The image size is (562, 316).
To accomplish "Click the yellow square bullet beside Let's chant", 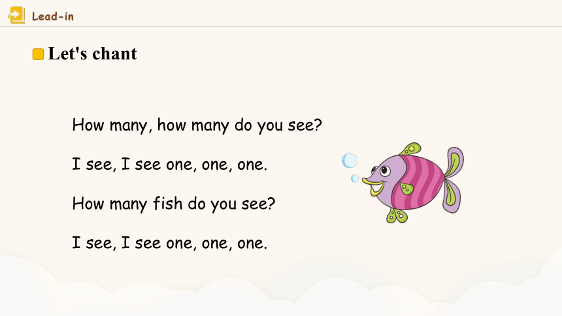I will (x=38, y=54).
